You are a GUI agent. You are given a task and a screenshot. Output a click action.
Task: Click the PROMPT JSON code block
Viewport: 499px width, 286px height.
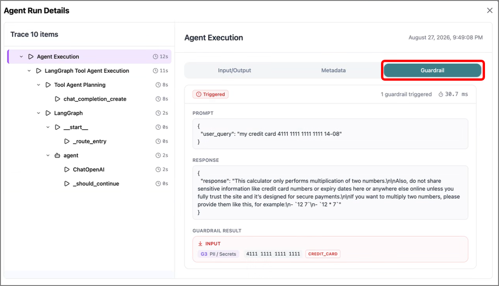coord(330,134)
